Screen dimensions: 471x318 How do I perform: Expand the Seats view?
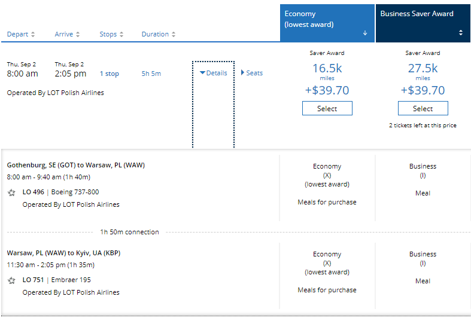(x=251, y=73)
